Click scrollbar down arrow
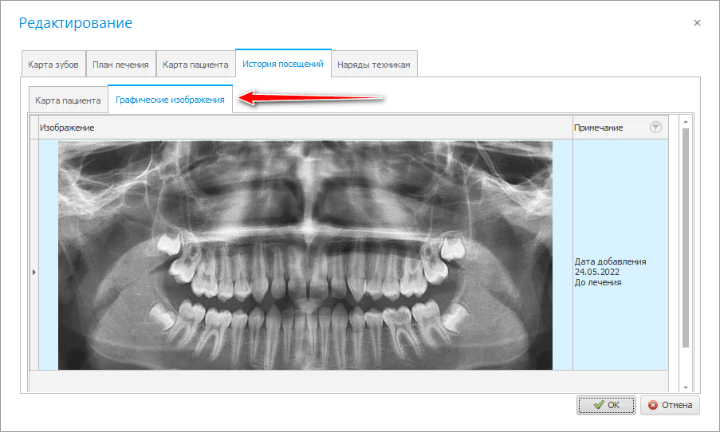The image size is (720, 432). (x=686, y=387)
